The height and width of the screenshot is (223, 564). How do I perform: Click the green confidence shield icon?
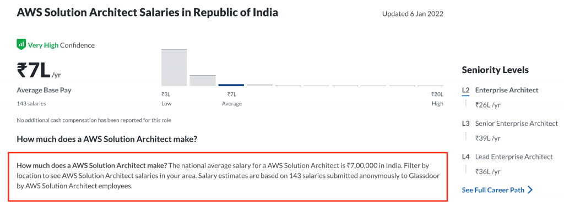[x=21, y=45]
